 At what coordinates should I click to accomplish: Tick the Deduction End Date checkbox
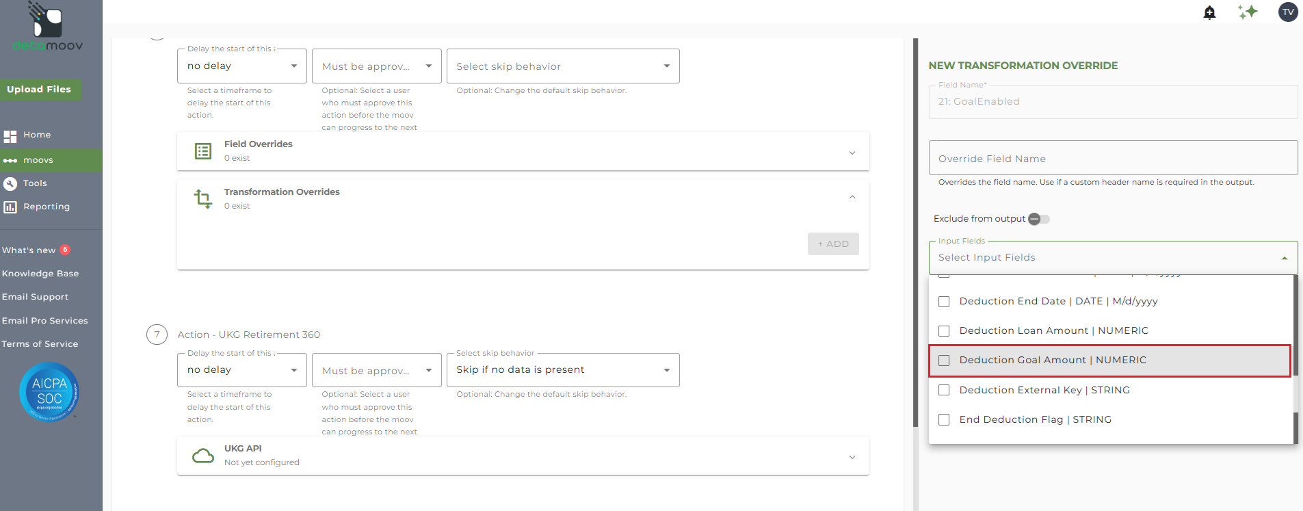pos(944,302)
